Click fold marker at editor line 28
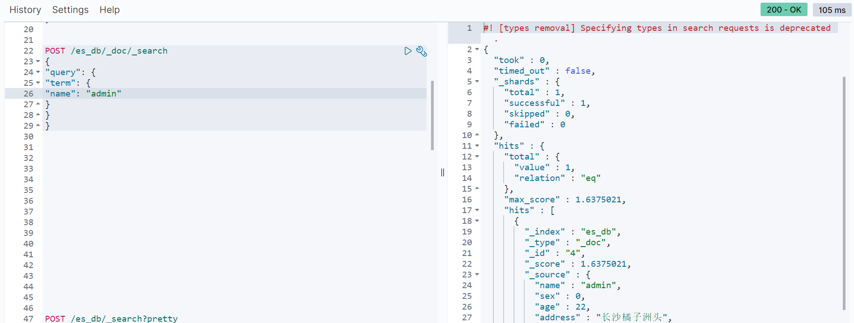Viewport: 854px width, 323px height. click(38, 115)
